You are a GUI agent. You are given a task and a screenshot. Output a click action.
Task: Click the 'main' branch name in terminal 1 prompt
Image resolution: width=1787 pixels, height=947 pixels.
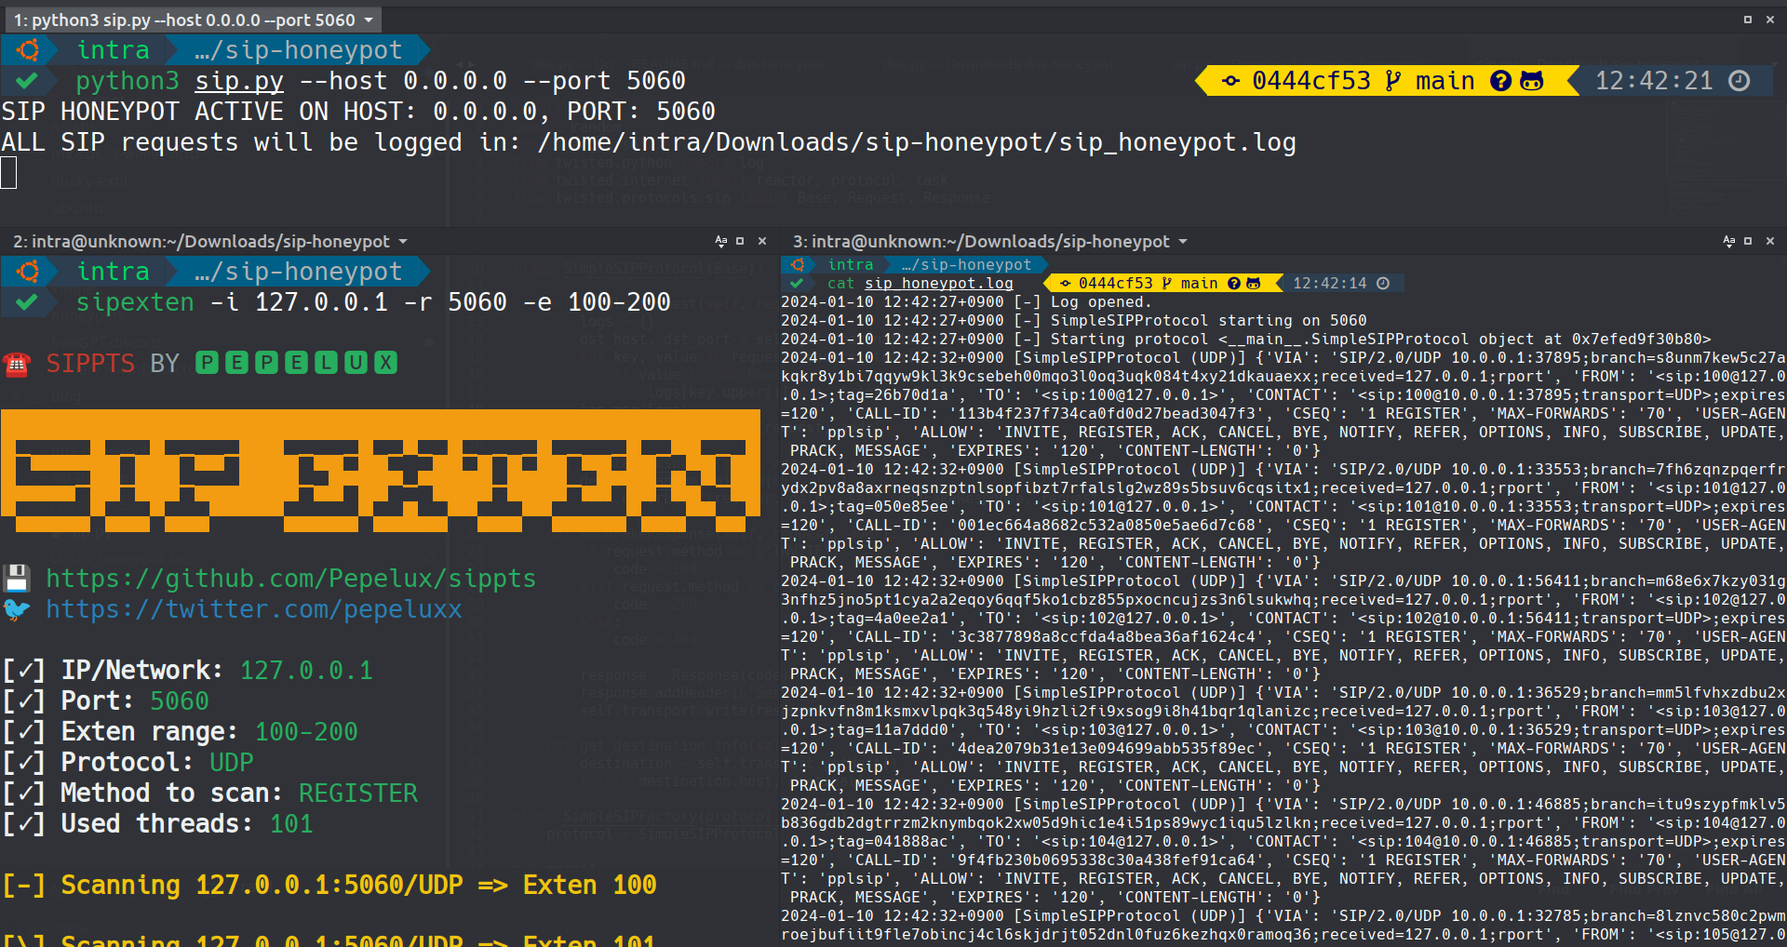[x=1445, y=81]
